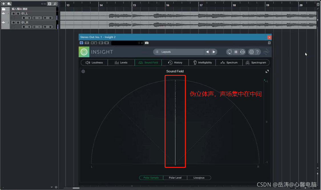
Task: Mute track 01_R
Action: click(13, 23)
